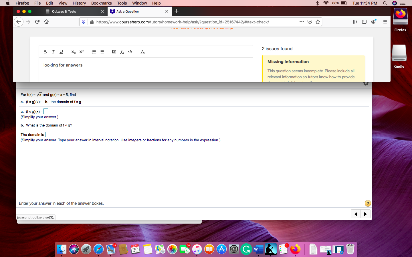
Task: Close the Ask a Question tab
Action: [x=167, y=11]
